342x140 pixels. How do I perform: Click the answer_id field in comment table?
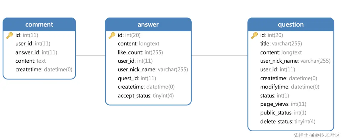coord(27,52)
